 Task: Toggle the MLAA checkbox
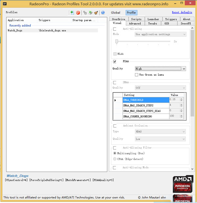click(115, 54)
